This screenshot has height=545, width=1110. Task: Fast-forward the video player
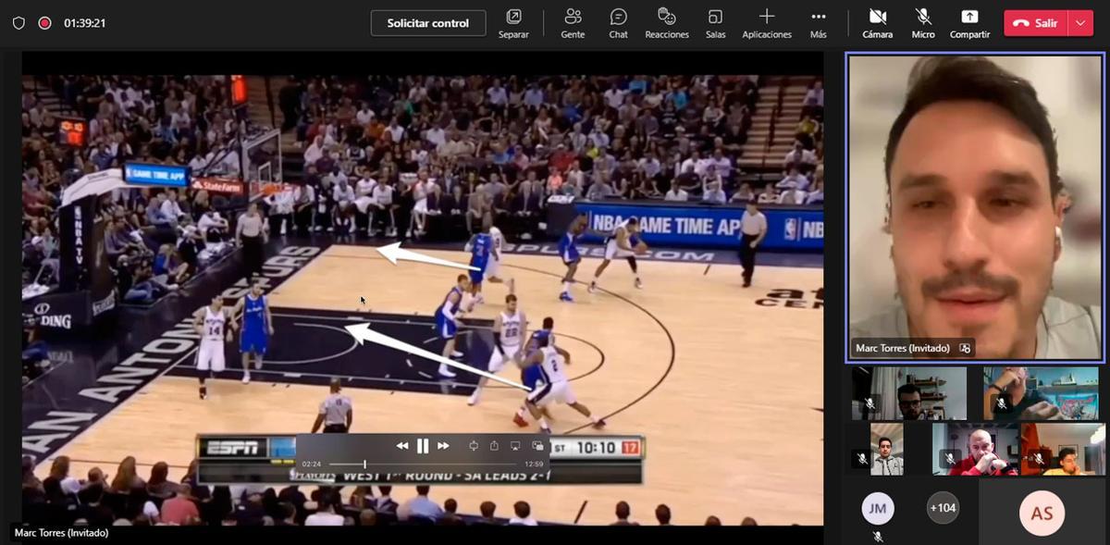pos(443,446)
